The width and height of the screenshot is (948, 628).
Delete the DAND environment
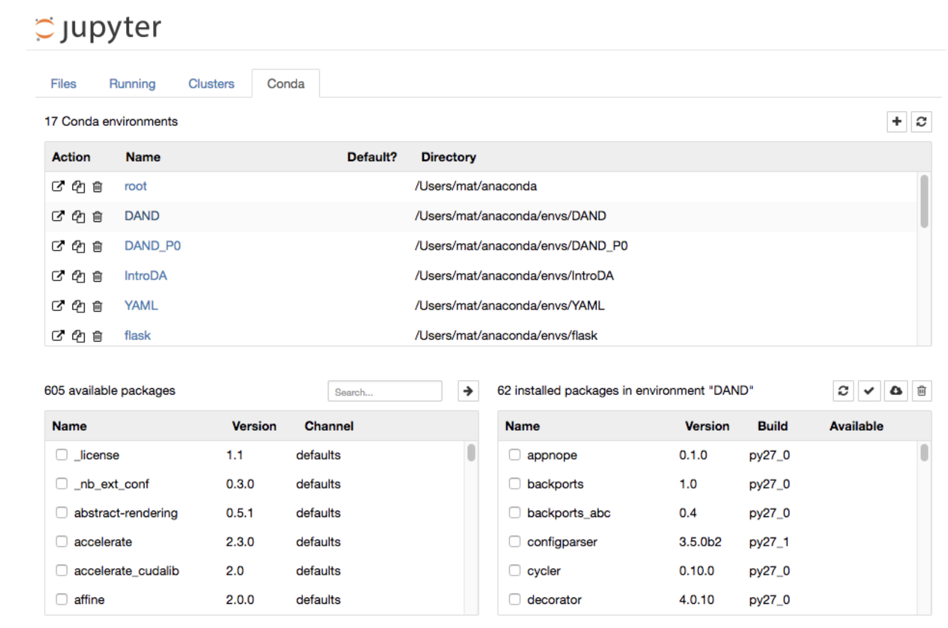click(x=98, y=216)
